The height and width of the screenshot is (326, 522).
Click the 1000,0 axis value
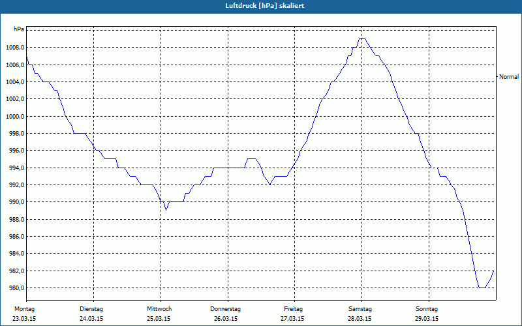click(x=15, y=117)
